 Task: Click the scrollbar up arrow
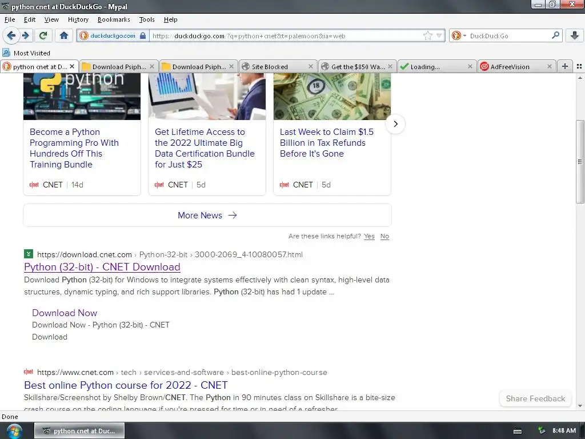[x=580, y=78]
